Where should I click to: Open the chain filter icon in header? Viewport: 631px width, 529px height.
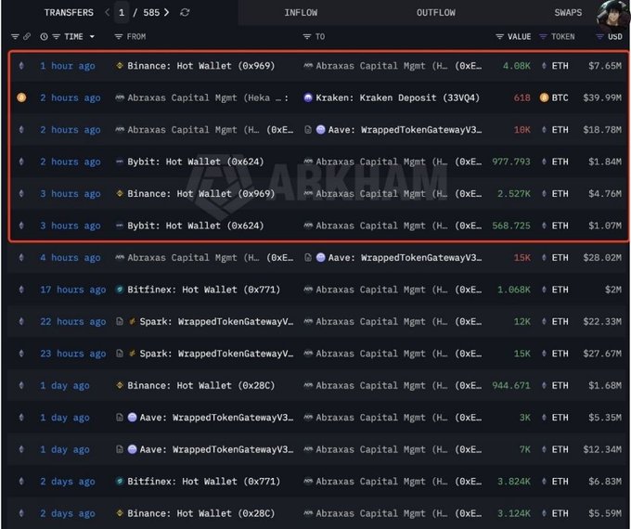15,36
